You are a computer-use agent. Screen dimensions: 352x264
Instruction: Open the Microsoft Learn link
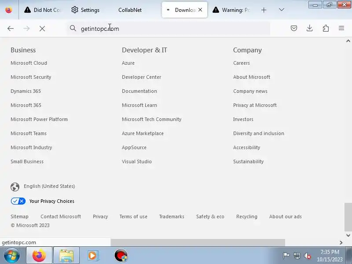tap(139, 105)
